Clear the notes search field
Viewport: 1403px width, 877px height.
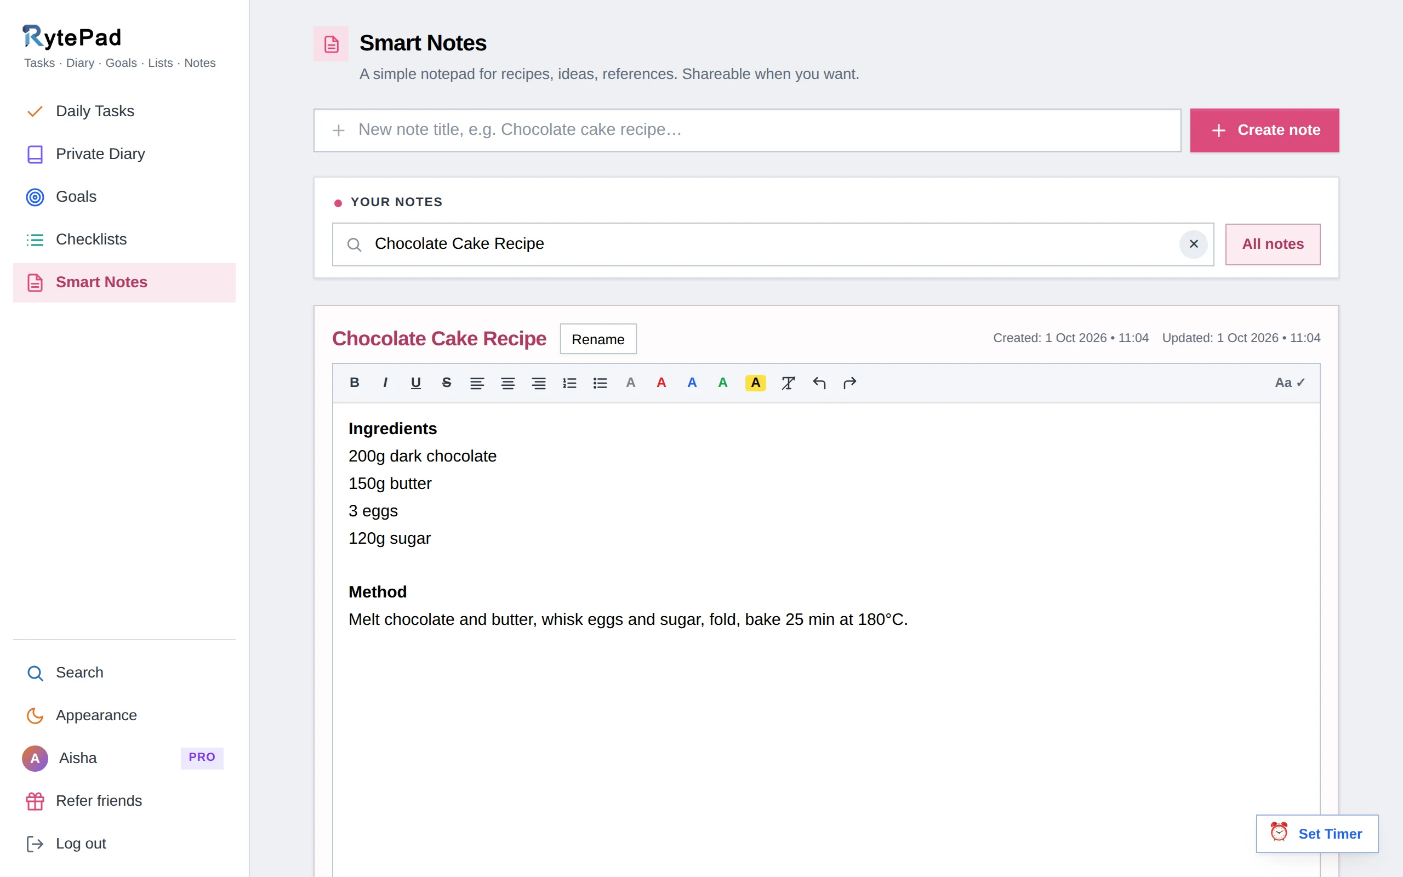1194,244
